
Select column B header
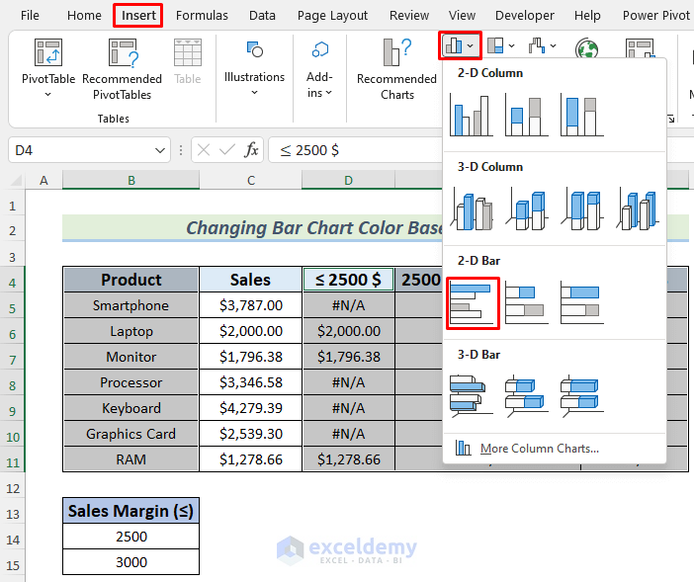click(x=131, y=181)
